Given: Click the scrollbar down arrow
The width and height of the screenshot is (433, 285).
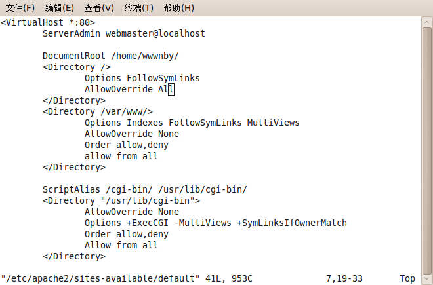Looking at the screenshot, I should [427, 279].
